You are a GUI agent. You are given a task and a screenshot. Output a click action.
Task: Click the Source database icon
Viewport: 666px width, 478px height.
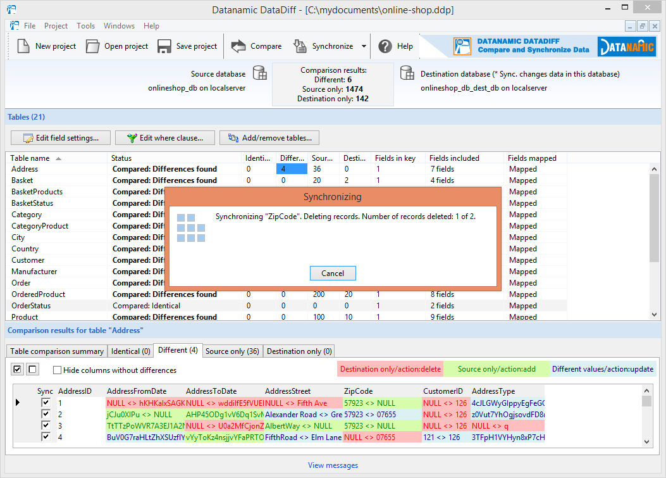coord(259,73)
